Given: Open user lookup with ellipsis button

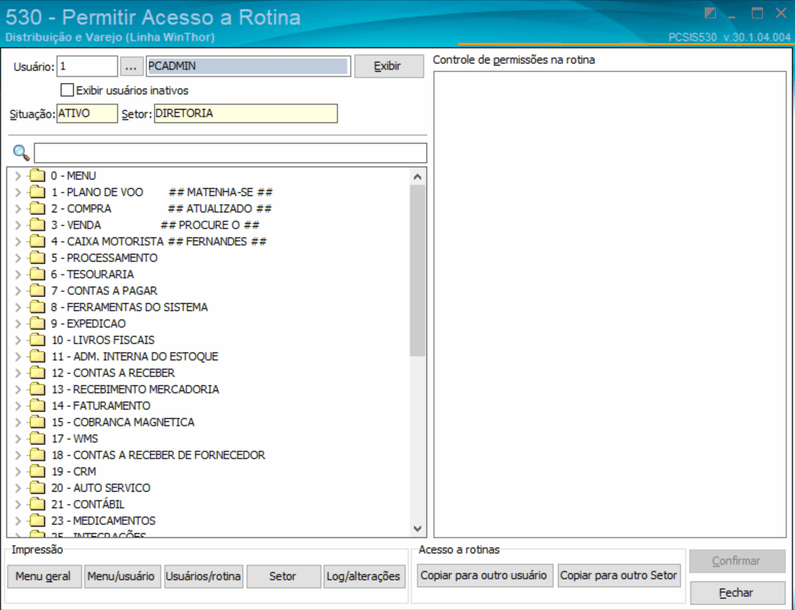Looking at the screenshot, I should (x=131, y=66).
